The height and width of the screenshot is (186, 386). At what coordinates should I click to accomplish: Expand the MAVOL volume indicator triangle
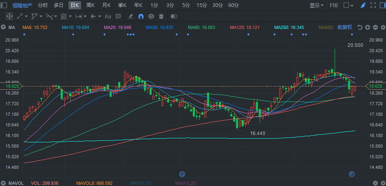3,183
